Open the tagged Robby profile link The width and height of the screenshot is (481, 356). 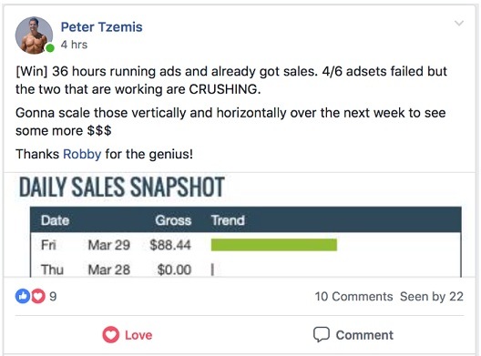(x=82, y=154)
